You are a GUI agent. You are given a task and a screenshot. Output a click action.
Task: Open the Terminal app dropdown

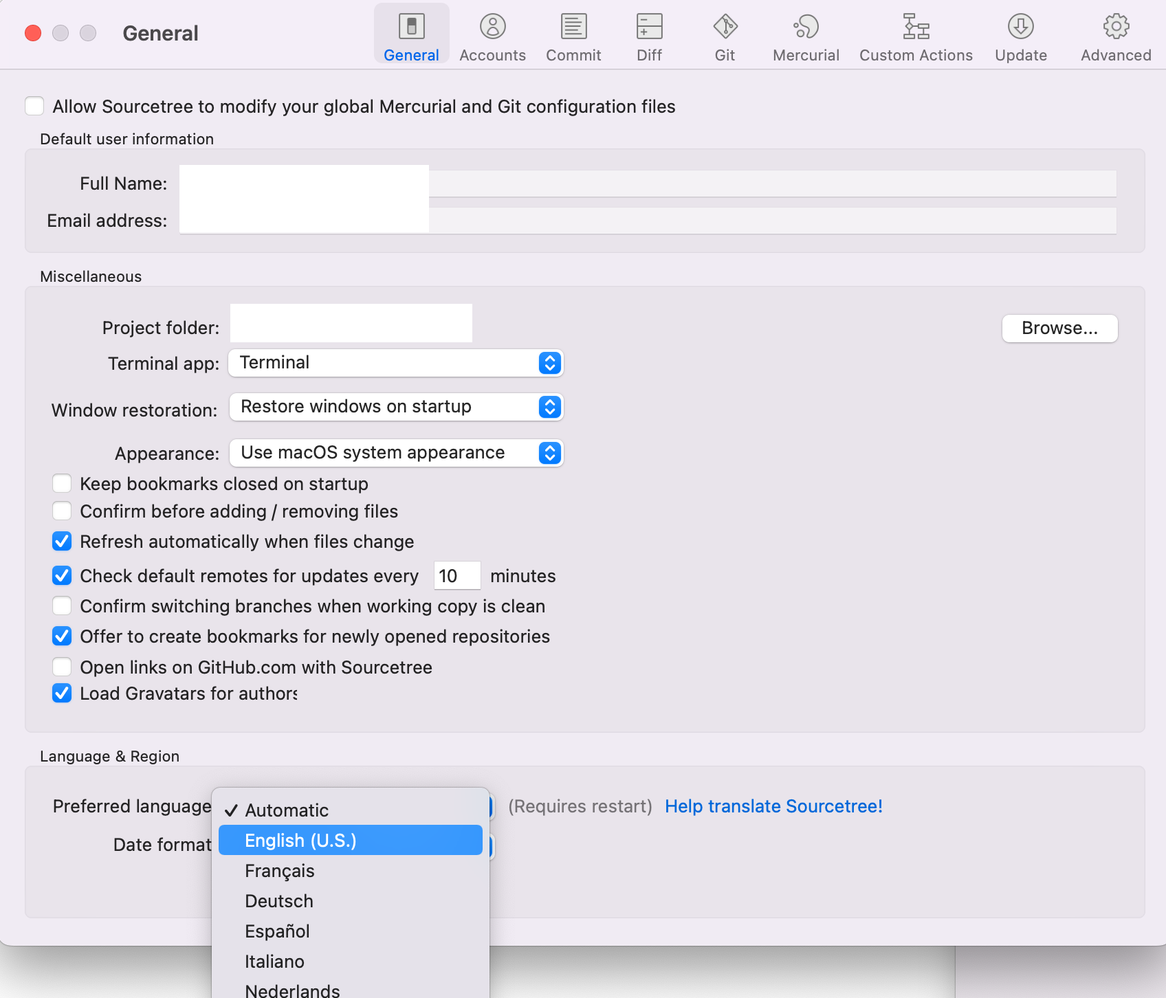click(396, 362)
